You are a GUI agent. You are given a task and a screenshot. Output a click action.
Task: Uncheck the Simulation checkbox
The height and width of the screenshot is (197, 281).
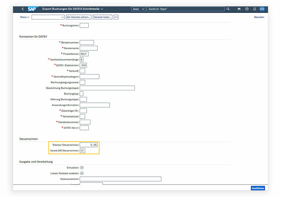click(82, 168)
